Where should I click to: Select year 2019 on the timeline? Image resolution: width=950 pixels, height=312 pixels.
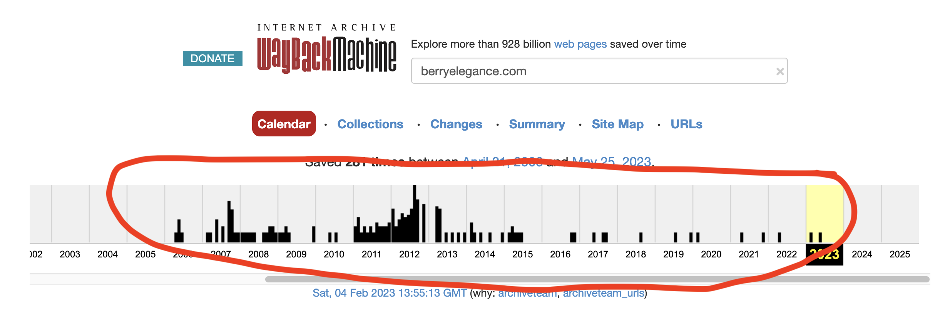pos(674,254)
